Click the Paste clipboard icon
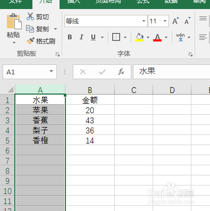 [14, 21]
